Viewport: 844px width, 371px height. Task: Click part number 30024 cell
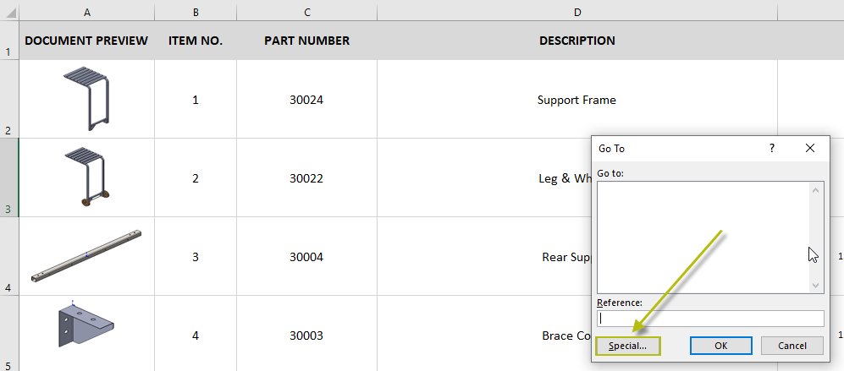pos(306,100)
